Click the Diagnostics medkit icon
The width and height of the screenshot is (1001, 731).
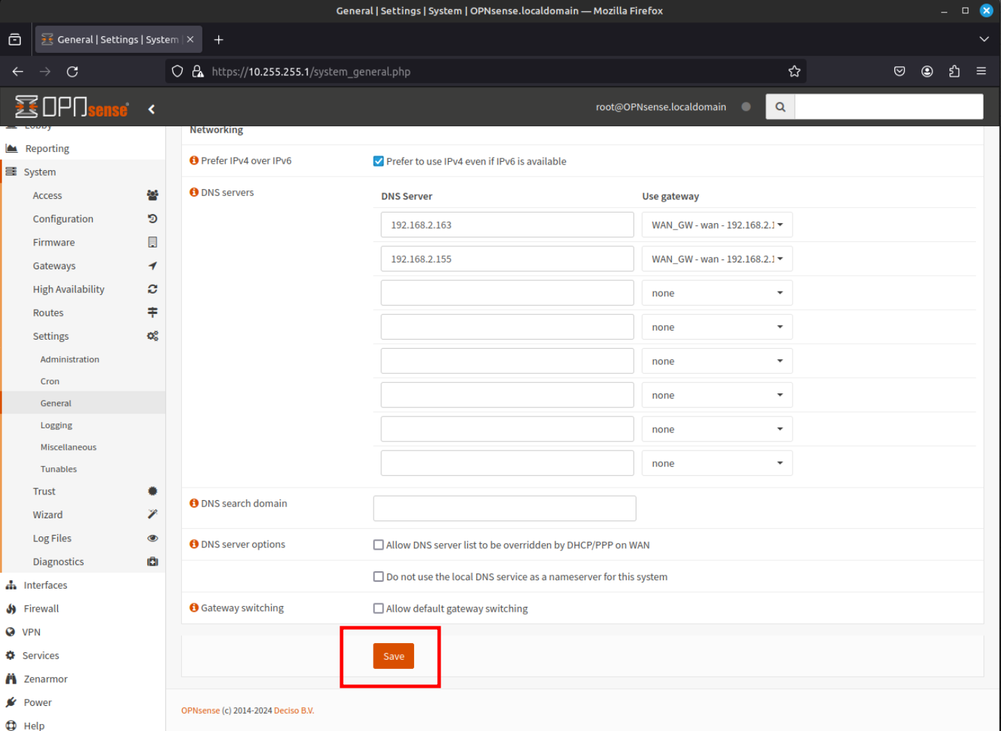[x=153, y=562]
